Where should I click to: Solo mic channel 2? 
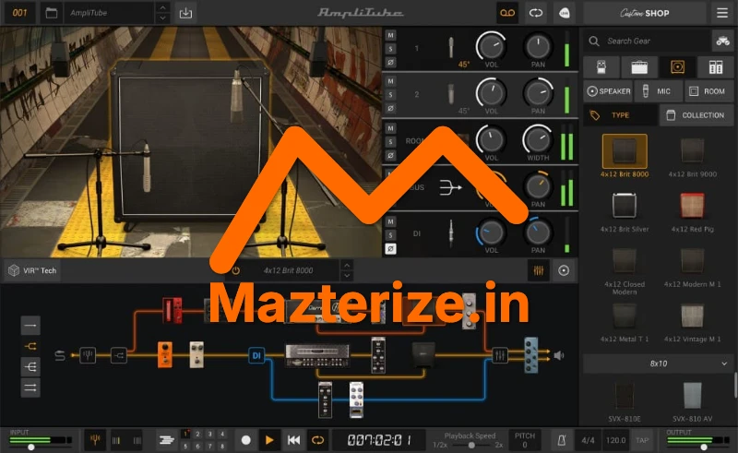(390, 95)
